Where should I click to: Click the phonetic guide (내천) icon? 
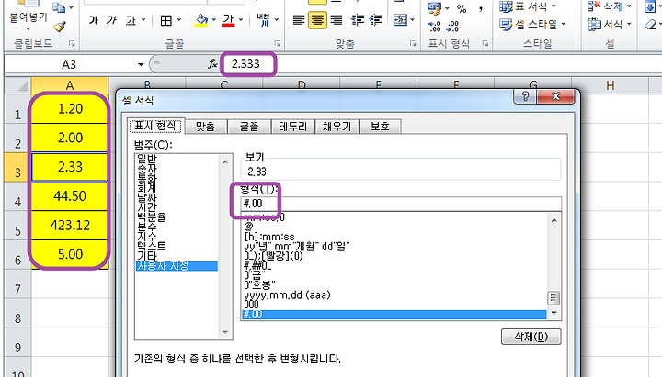click(x=263, y=20)
